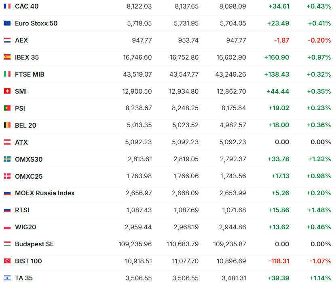Open the FTSE MIB index link
Image resolution: width=336 pixels, height=284 pixels.
pos(30,74)
